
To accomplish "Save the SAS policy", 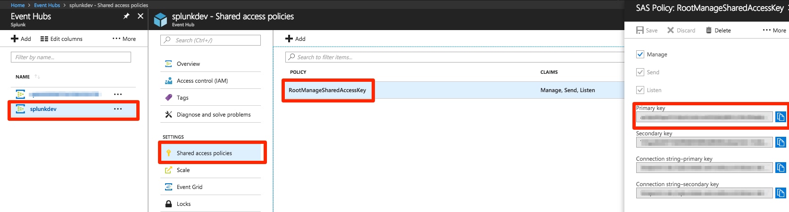I will 647,31.
